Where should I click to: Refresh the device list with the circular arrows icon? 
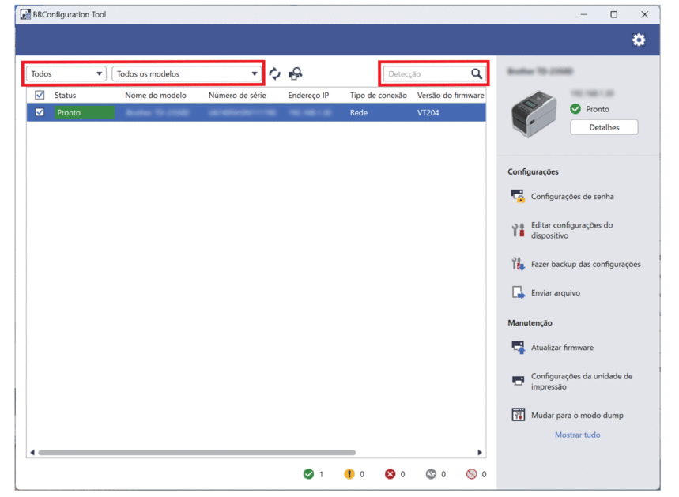[x=275, y=73]
